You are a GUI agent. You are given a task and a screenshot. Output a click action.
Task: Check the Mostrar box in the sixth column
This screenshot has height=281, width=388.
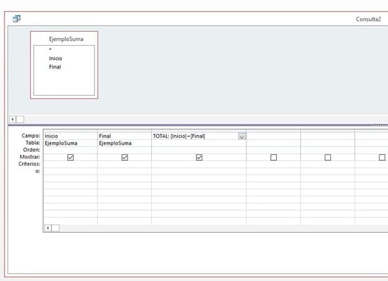[382, 158]
